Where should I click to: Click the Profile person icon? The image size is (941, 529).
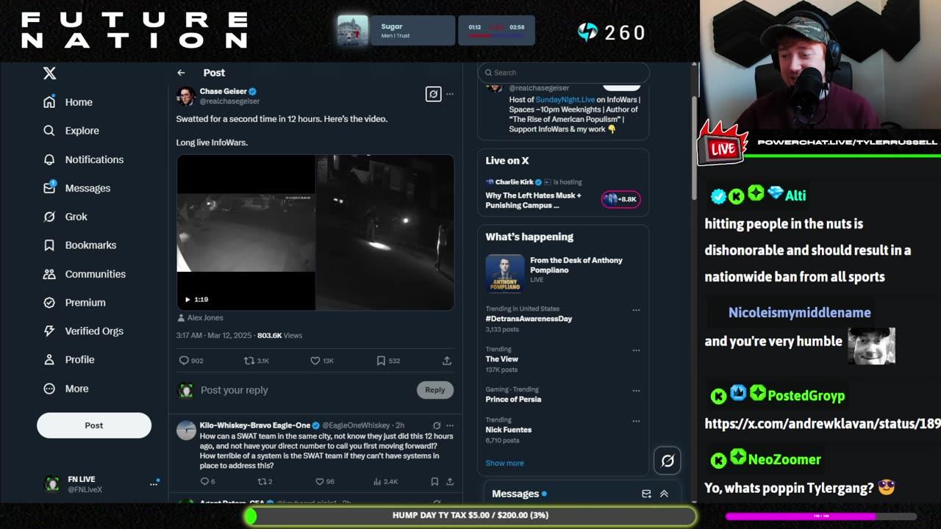point(49,360)
